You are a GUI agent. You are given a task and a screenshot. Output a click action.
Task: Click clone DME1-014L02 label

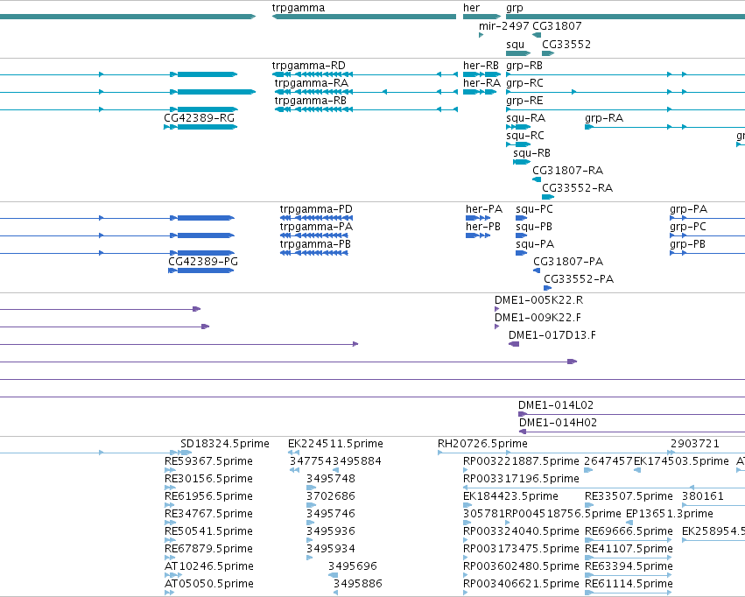coord(556,405)
